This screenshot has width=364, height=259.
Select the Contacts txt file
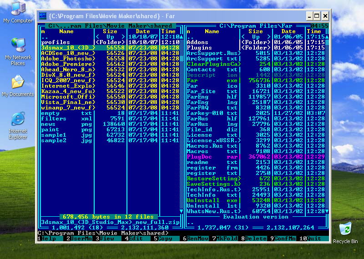click(x=256, y=70)
